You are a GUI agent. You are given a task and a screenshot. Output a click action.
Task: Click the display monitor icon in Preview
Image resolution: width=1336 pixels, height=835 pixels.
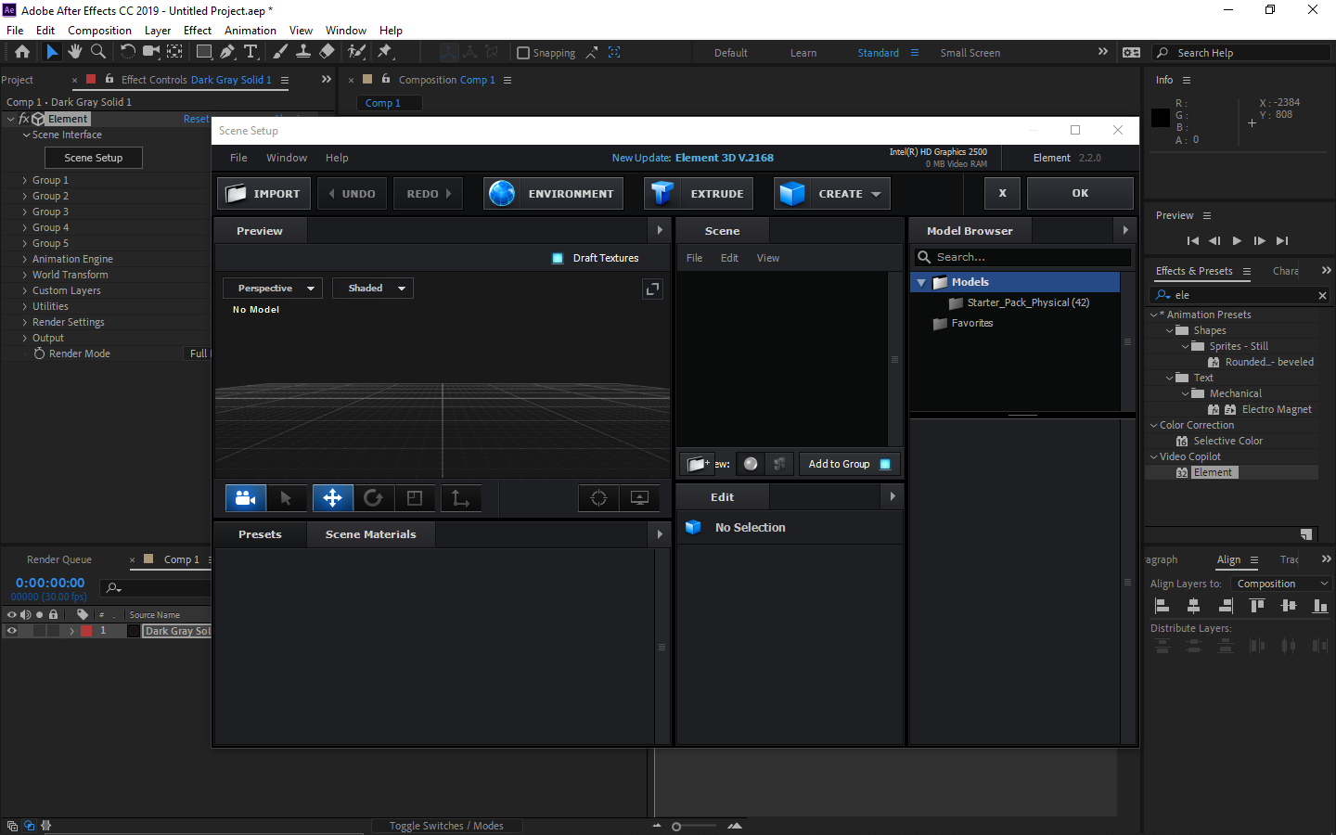[x=639, y=498]
